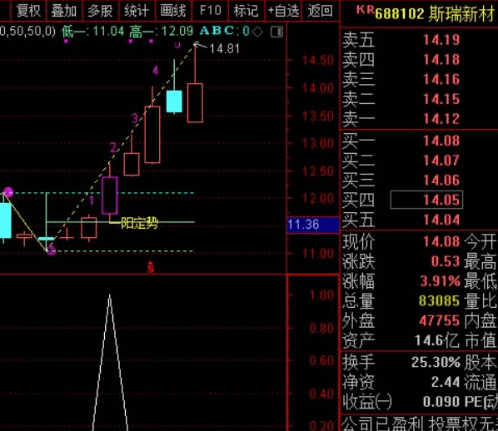Image resolution: width=498 pixels, height=431 pixels.
Task: Click the 净资 value 2.44
Action: point(446,382)
